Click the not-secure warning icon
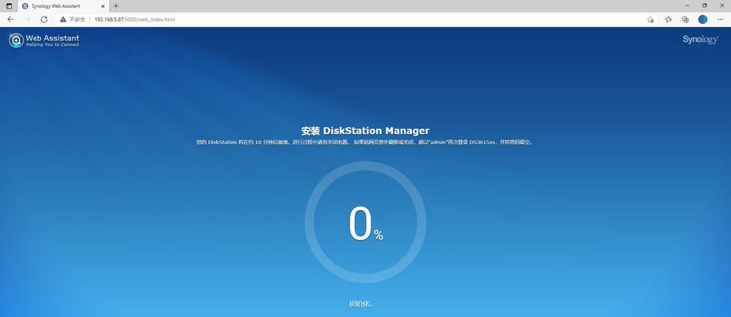Screen dimensions: 731x317 point(63,20)
